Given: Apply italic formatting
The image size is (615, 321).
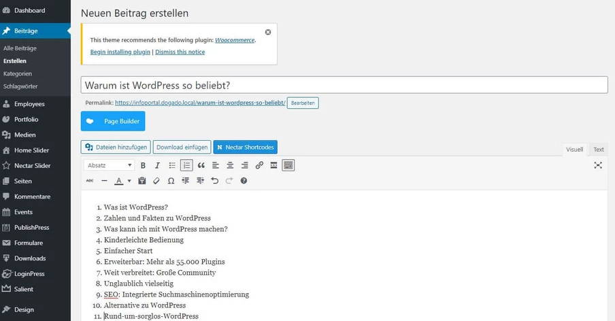Looking at the screenshot, I should (157, 165).
